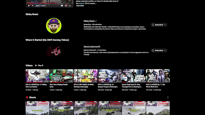Open the fifth Shorts thumbnail
Image resolution: width=205 pixels, height=115 pixels.
134,108
